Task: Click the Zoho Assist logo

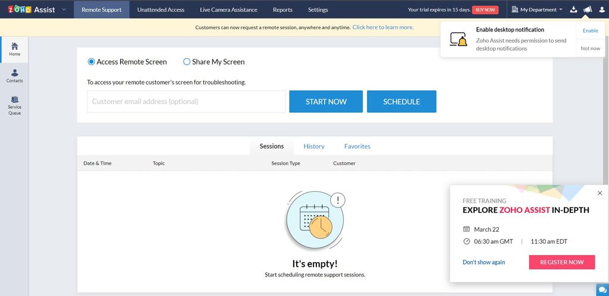Action: (x=32, y=10)
